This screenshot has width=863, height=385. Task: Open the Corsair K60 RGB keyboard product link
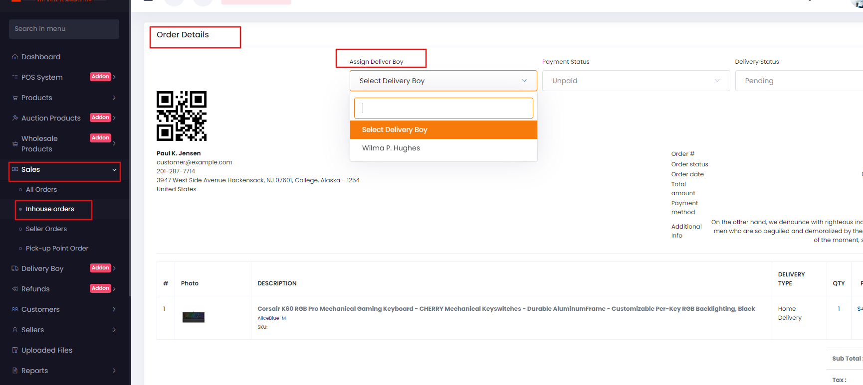pyautogui.click(x=506, y=309)
